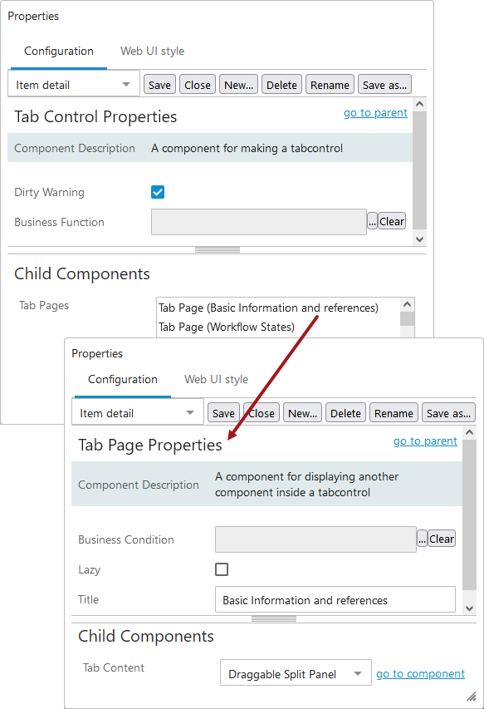Switch to the upper Web UI style tab
This screenshot has width=484, height=709.
pos(152,51)
